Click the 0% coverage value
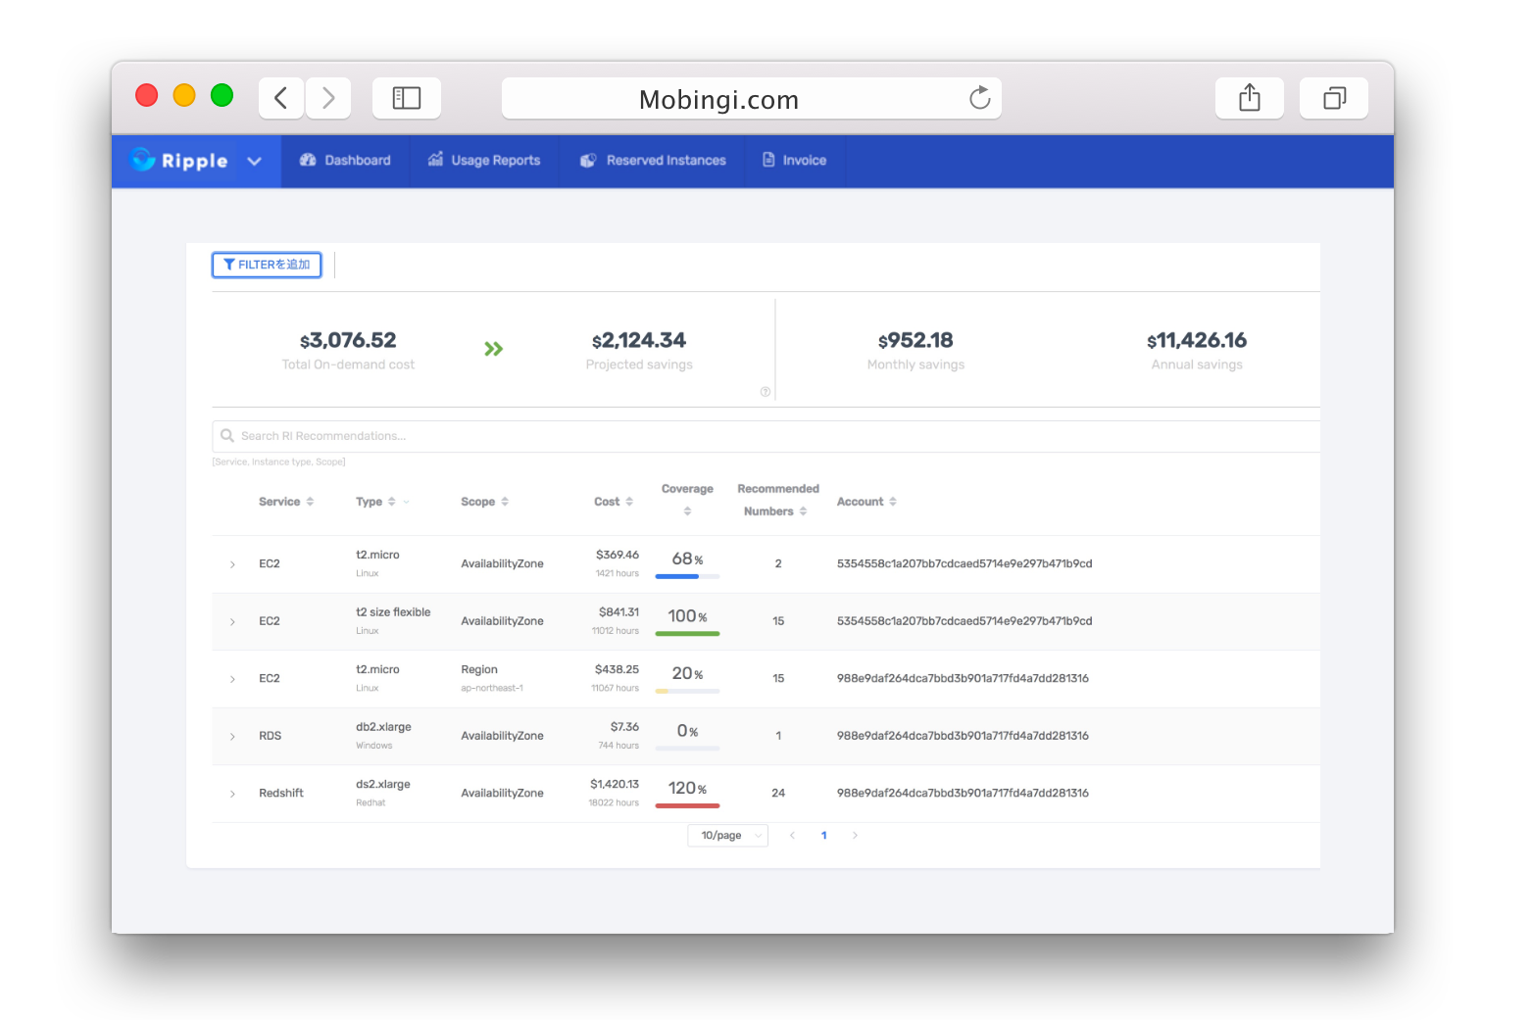Viewport: 1533px width, 1020px height. click(687, 731)
